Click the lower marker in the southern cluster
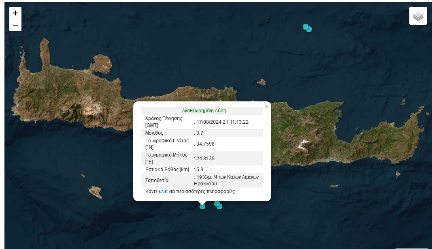 coord(220,207)
